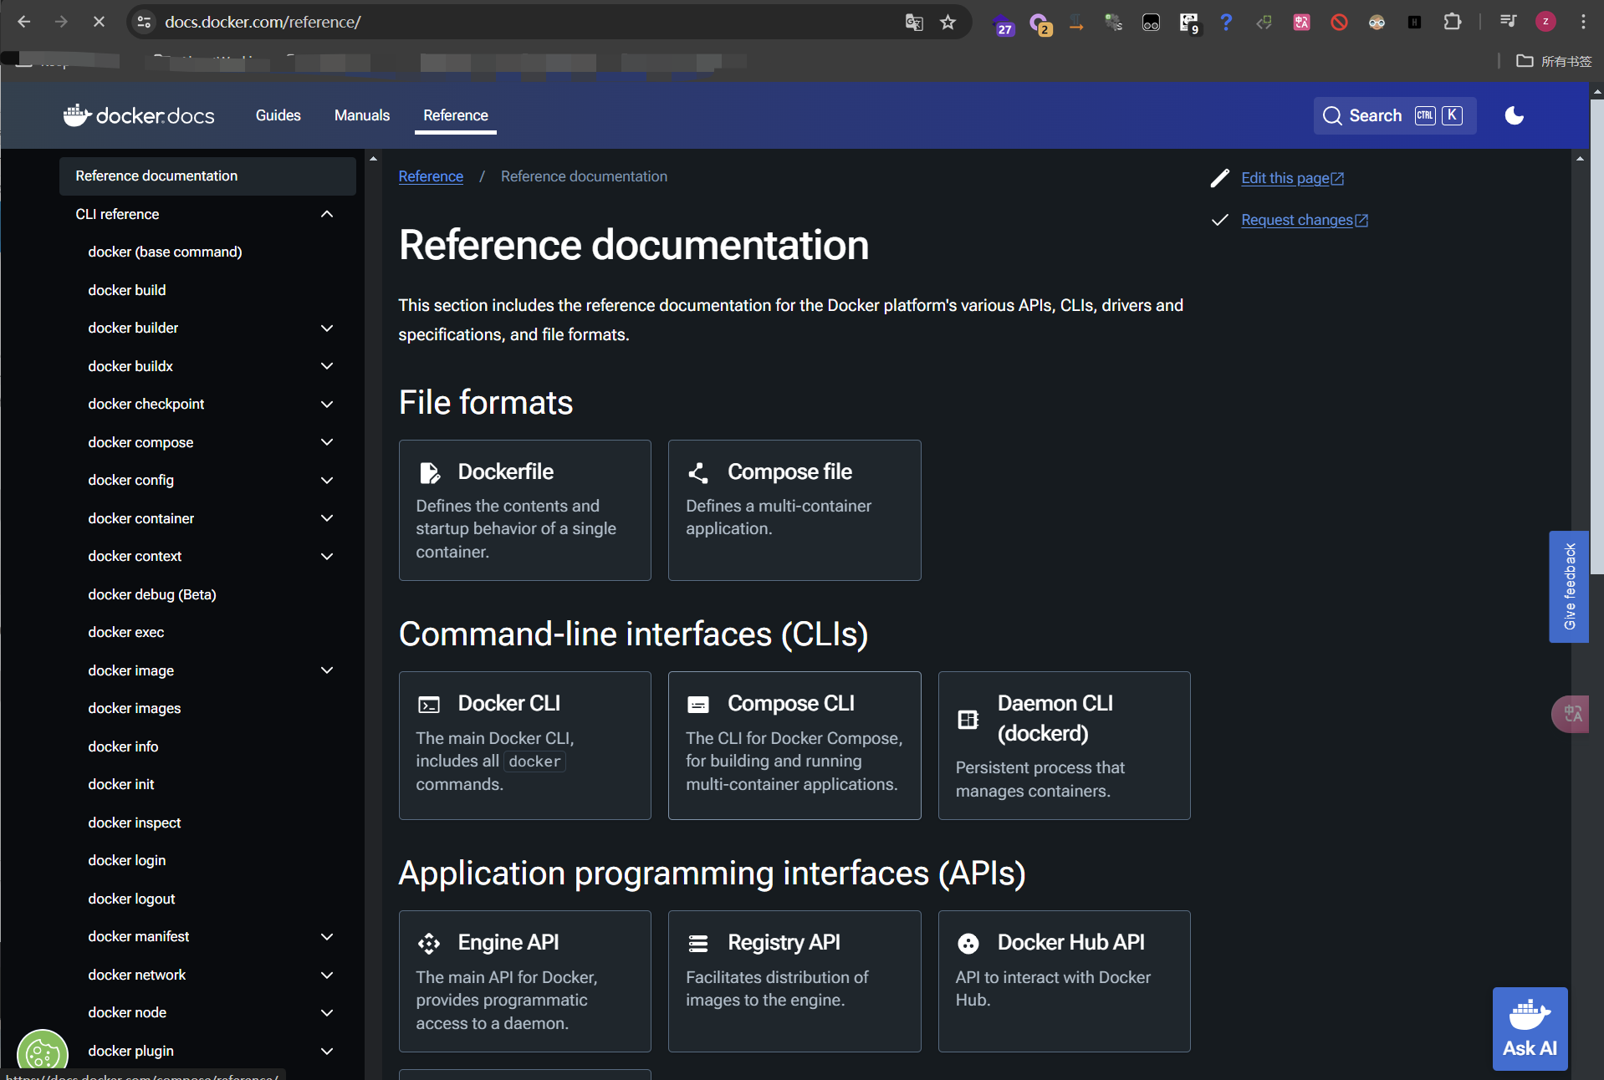Click the Reference breadcrumb link

click(431, 176)
